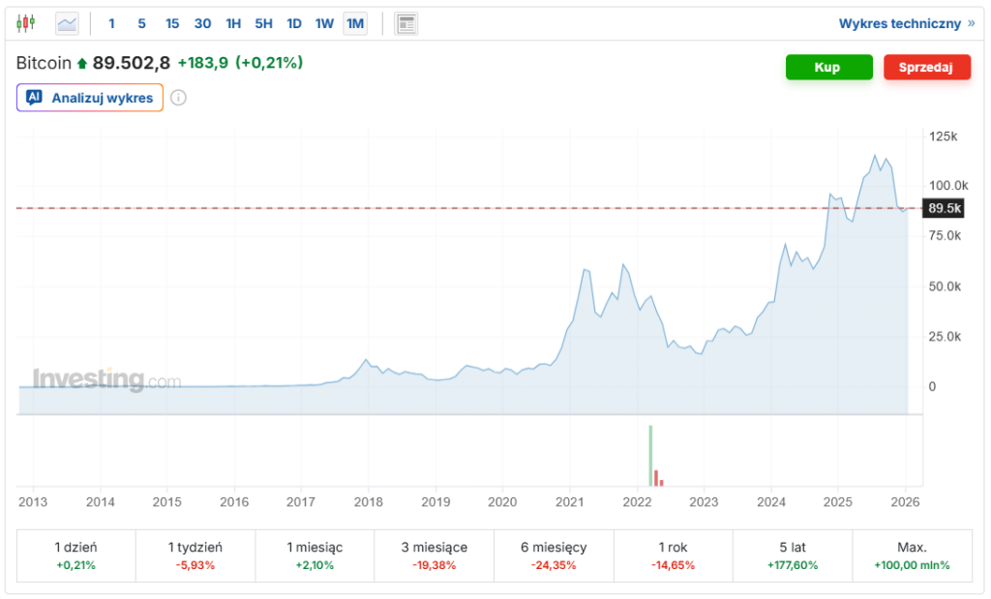Open the 1H interval tab
This screenshot has height=599, width=991.
coord(233,22)
